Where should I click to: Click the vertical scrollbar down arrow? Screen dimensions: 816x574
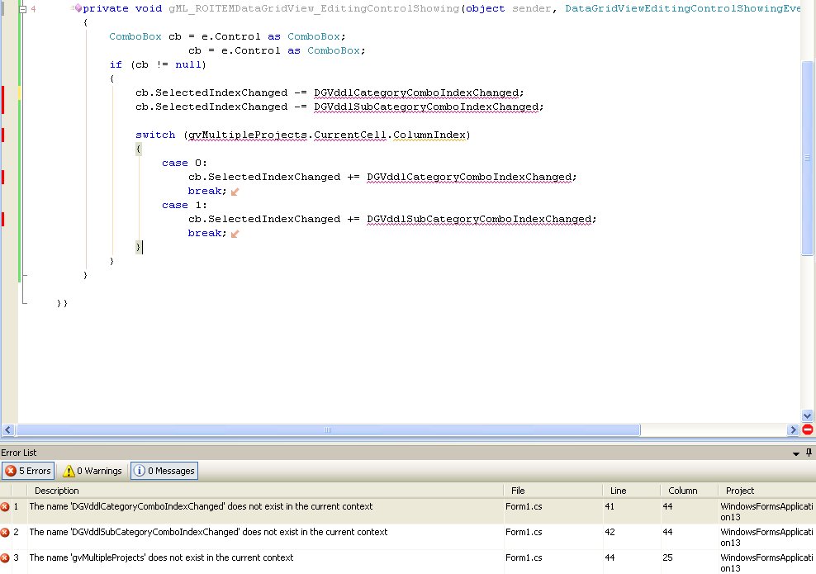[x=808, y=416]
